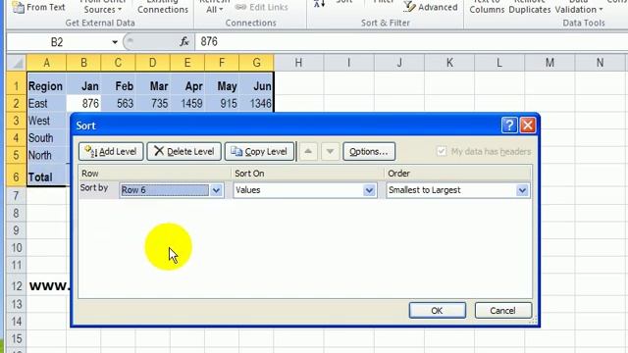Screen dimensions: 628x353
Task: Select row 1 header
Action: coord(16,86)
